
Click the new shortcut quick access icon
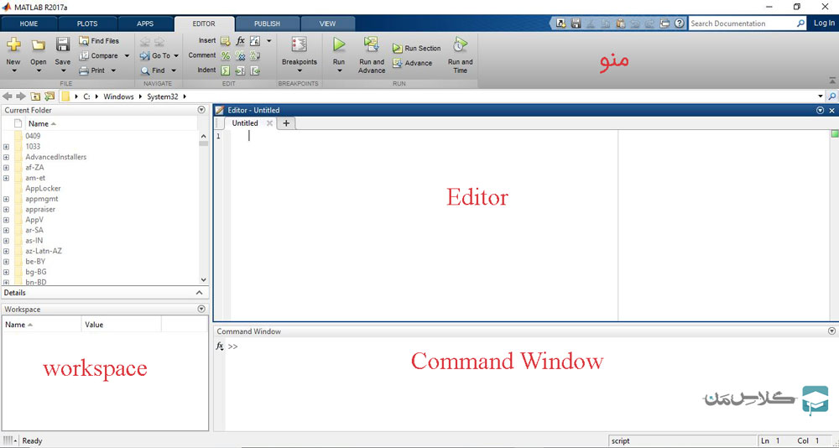pos(560,23)
